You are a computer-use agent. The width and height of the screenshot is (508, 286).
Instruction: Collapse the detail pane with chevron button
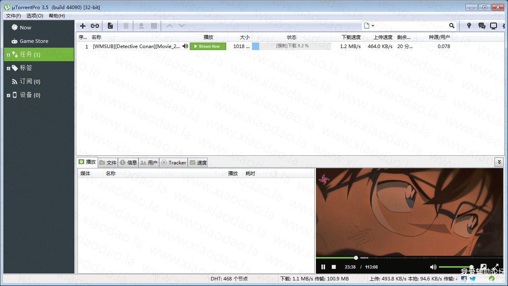point(499,162)
